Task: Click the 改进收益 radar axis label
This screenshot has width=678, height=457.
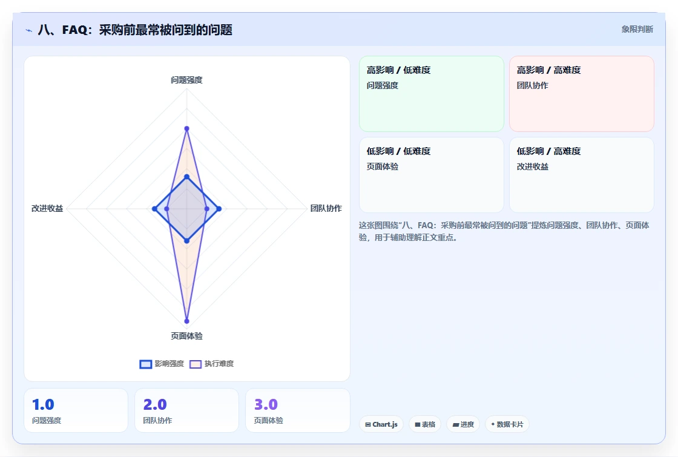Action: [x=47, y=208]
